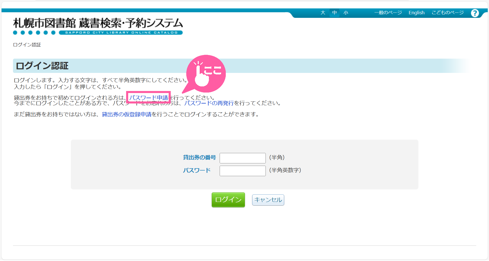This screenshot has height=261, width=489.
Task: Click the pink ここ pointer bubble
Action: [x=206, y=74]
